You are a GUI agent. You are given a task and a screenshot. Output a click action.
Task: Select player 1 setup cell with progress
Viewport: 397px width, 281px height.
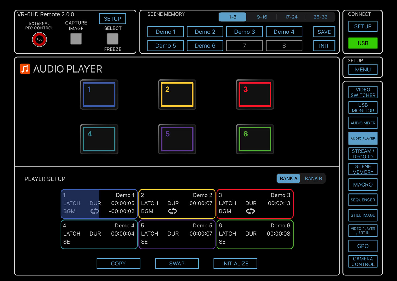click(99, 204)
